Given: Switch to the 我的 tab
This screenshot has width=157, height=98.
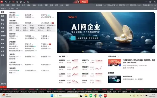Looking at the screenshot, I should coord(12,9).
